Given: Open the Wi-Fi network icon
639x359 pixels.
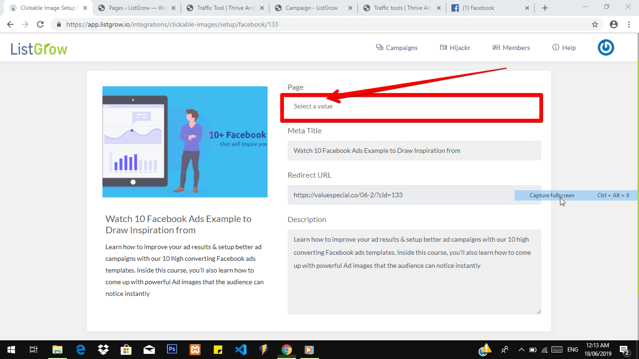Looking at the screenshot, I should (x=545, y=350).
